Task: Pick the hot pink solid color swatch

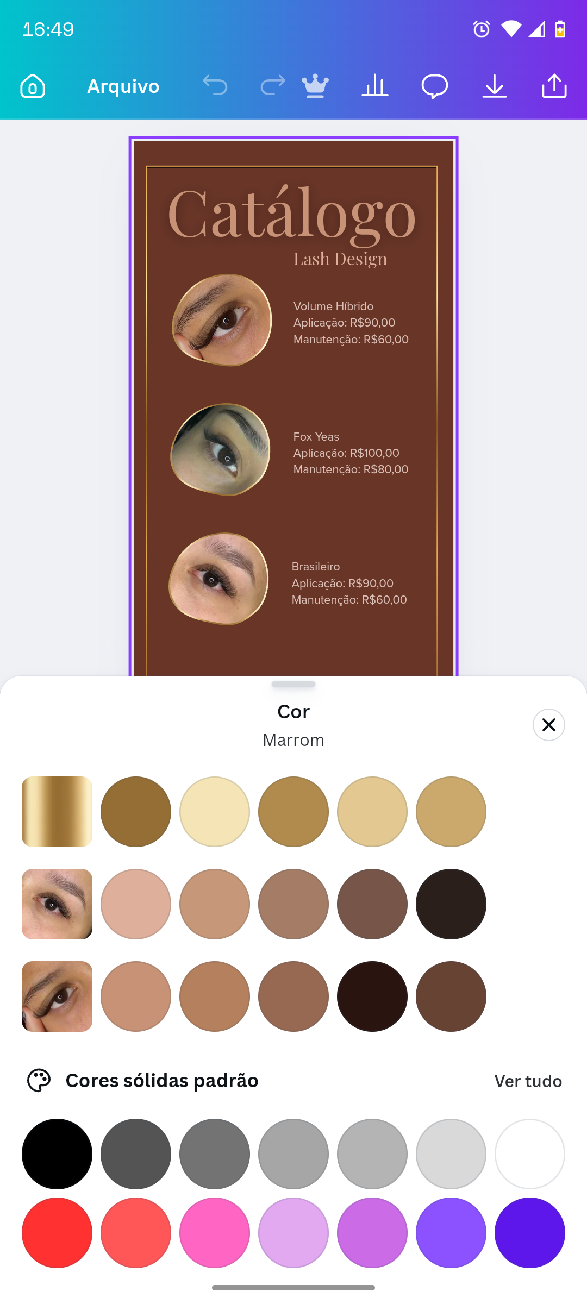Action: pyautogui.click(x=215, y=1233)
